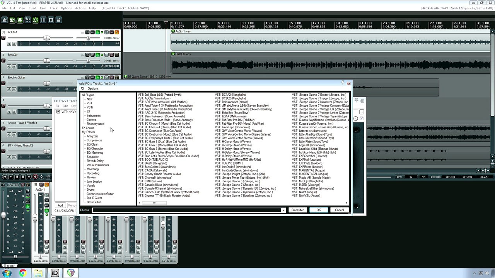
Task: Select VST: MSED (Voxengo) plugin
Action: (306, 185)
